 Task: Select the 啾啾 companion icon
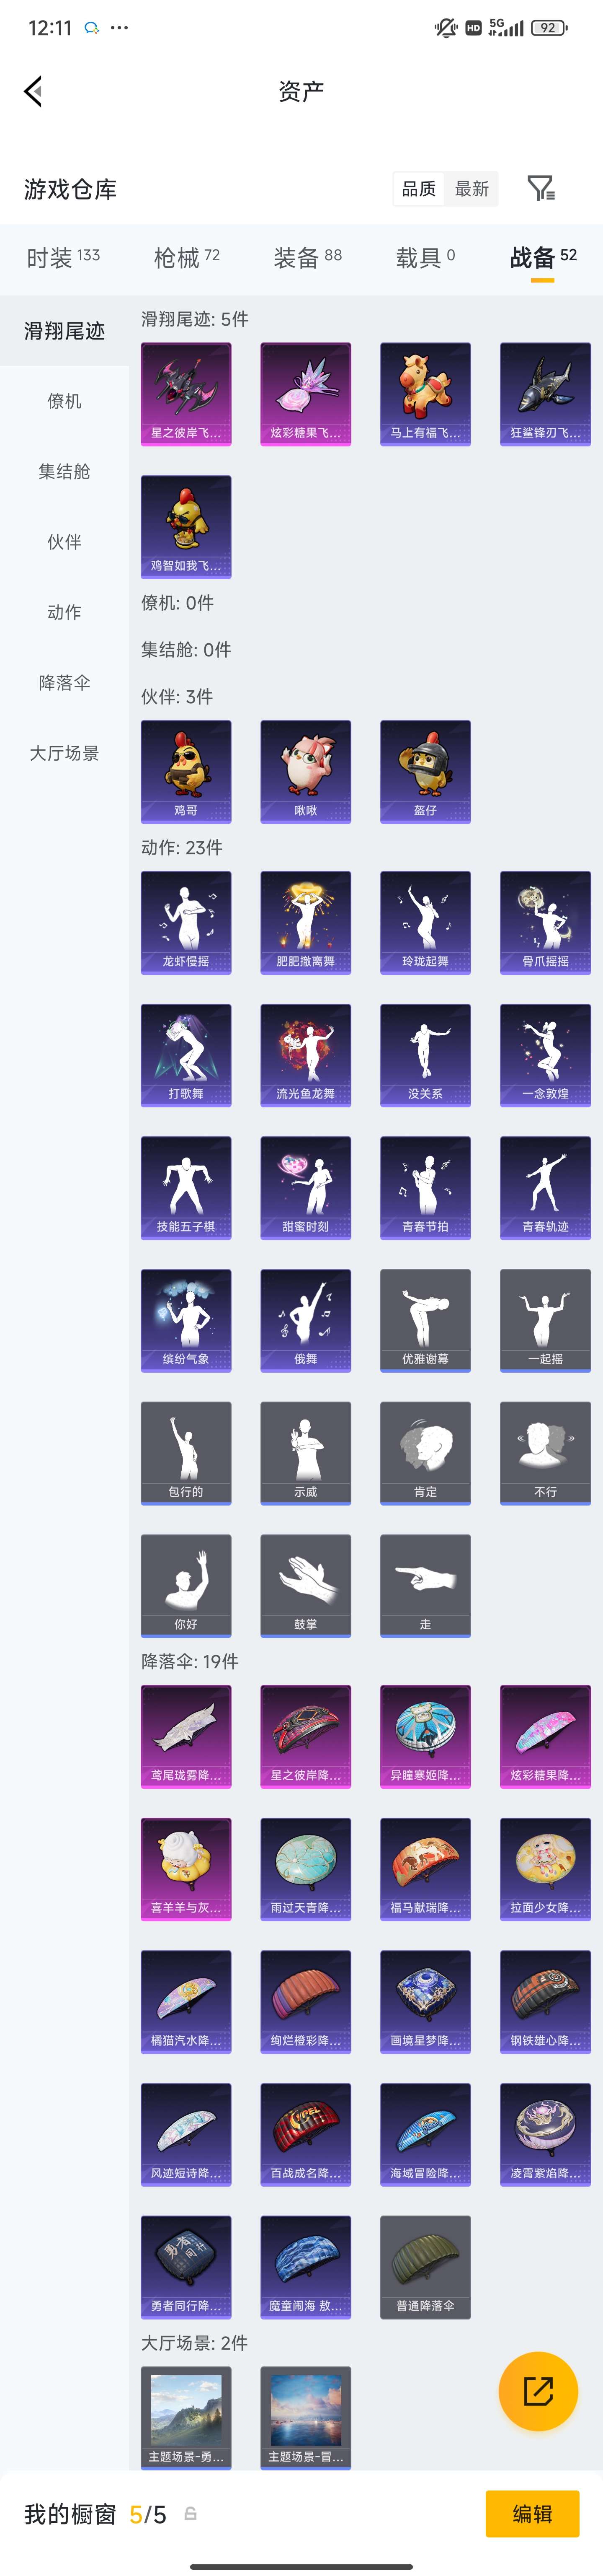pyautogui.click(x=306, y=771)
